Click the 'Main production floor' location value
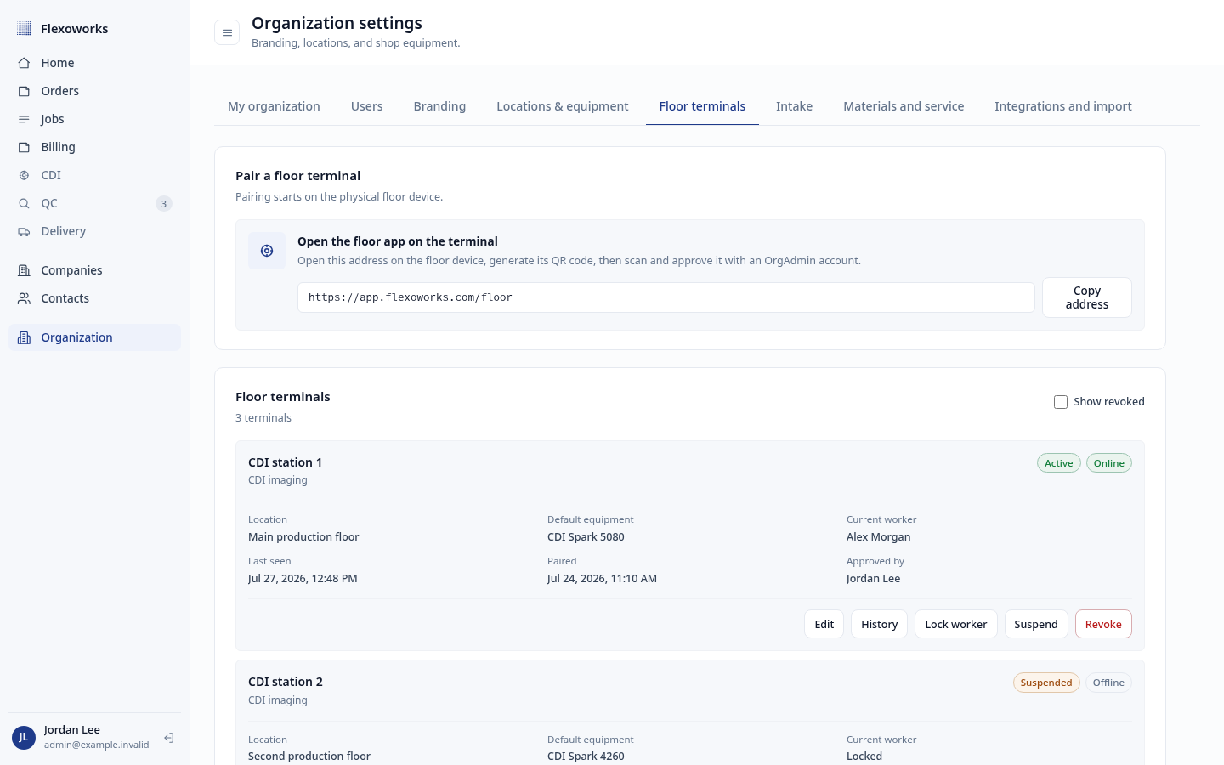Image resolution: width=1224 pixels, height=765 pixels. pyautogui.click(x=303, y=537)
